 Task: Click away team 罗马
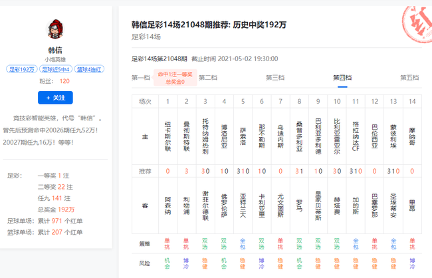click(299, 206)
